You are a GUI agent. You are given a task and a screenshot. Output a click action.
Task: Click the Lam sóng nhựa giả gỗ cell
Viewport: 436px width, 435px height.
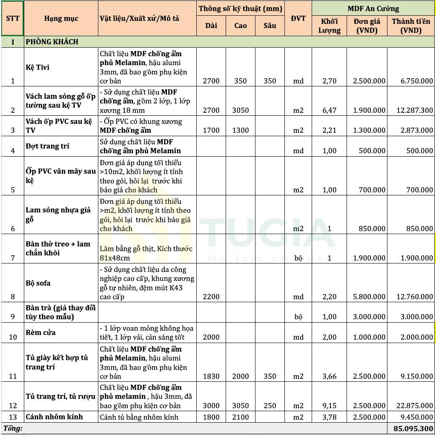point(61,215)
